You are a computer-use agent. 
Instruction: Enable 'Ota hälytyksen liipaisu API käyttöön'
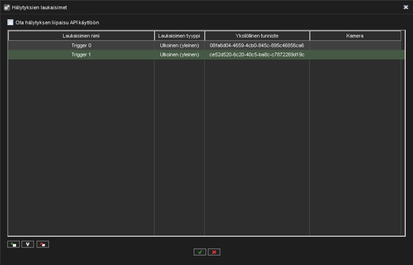(x=10, y=21)
